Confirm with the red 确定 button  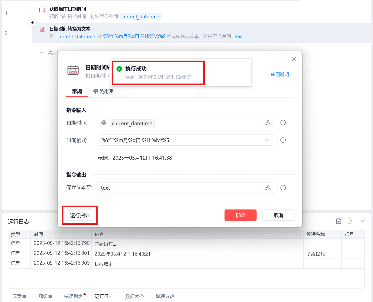[241, 215]
